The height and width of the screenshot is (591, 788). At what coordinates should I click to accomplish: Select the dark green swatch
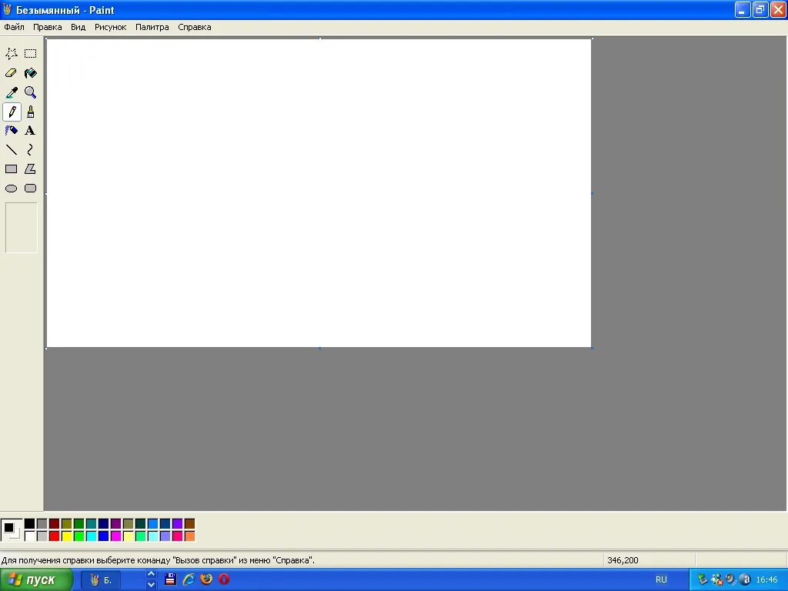(79, 524)
